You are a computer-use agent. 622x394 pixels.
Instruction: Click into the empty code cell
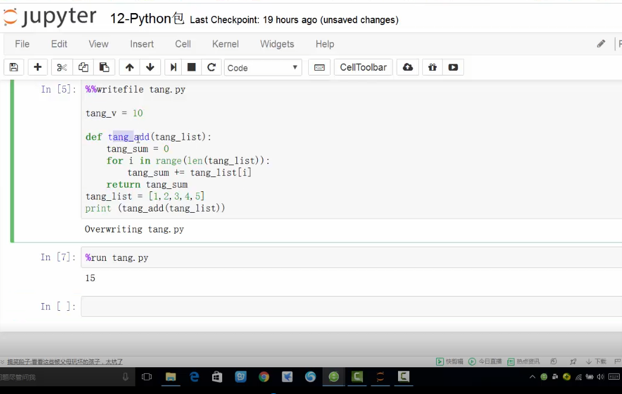point(351,307)
